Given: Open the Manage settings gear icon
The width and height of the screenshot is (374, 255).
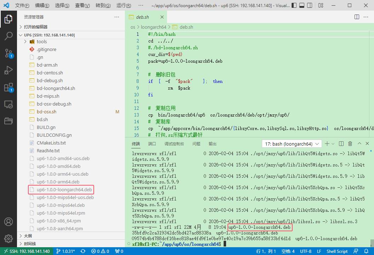Looking at the screenshot, I should [x=8, y=238].
